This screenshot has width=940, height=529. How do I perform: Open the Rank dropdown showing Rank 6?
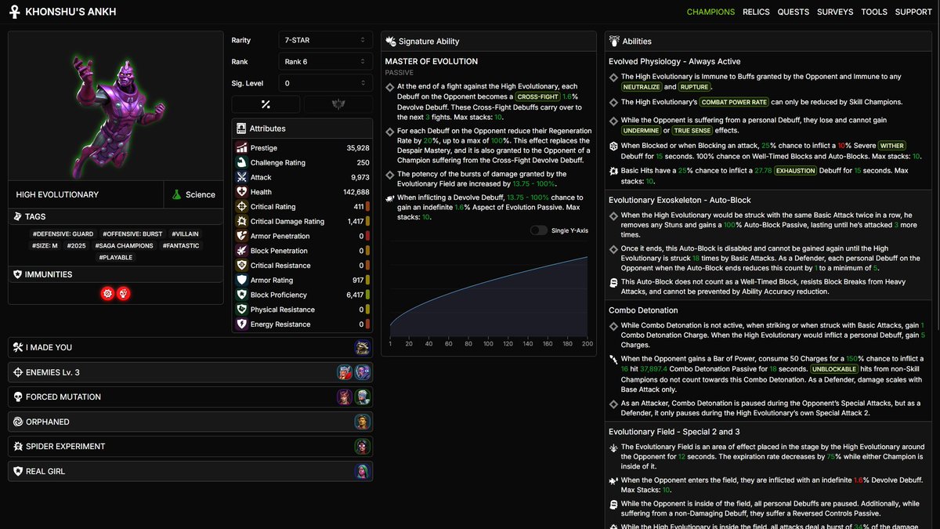click(326, 61)
